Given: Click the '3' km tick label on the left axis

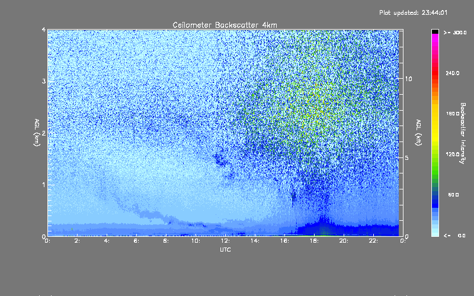Looking at the screenshot, I should pos(44,81).
